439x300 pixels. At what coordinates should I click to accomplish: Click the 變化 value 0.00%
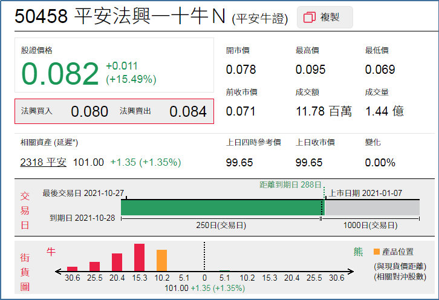(380, 163)
